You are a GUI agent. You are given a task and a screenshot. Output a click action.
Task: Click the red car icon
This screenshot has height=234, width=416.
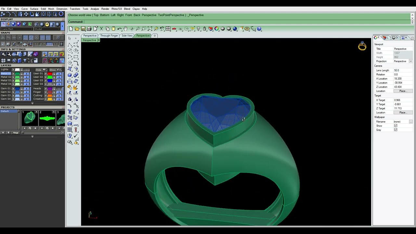coord(174,29)
